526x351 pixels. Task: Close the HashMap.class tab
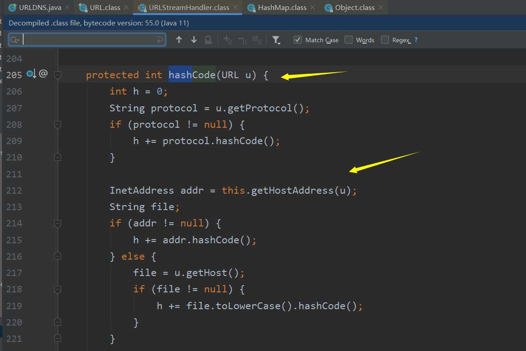point(313,7)
